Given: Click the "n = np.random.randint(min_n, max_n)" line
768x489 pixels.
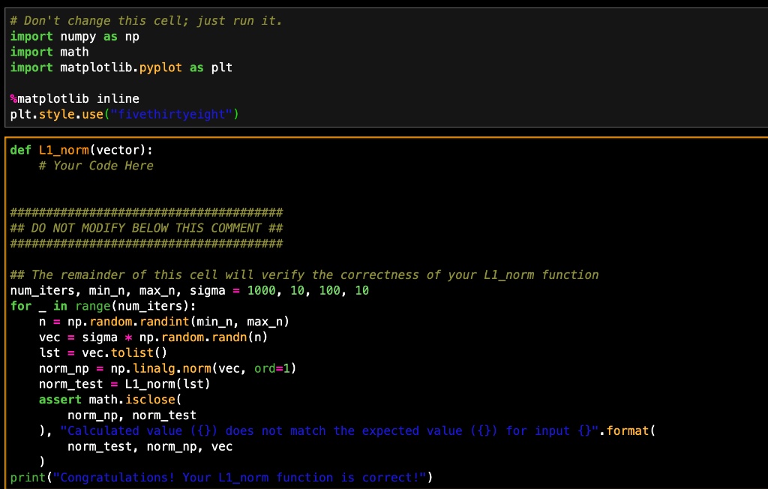Looking at the screenshot, I should click(164, 322).
